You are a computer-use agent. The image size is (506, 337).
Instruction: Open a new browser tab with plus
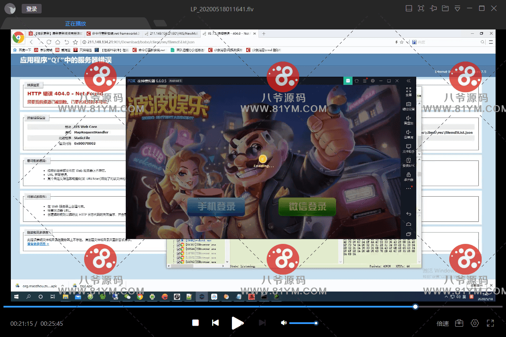point(264,33)
